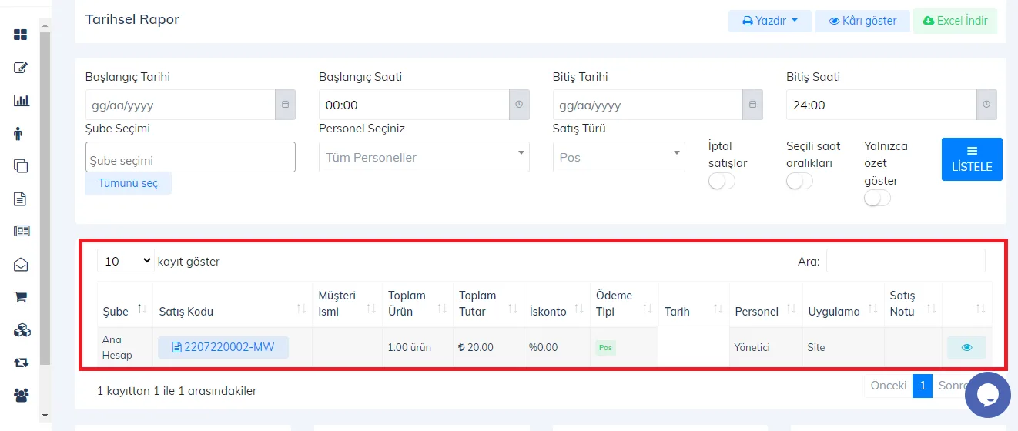View sale details with eye button

click(966, 347)
